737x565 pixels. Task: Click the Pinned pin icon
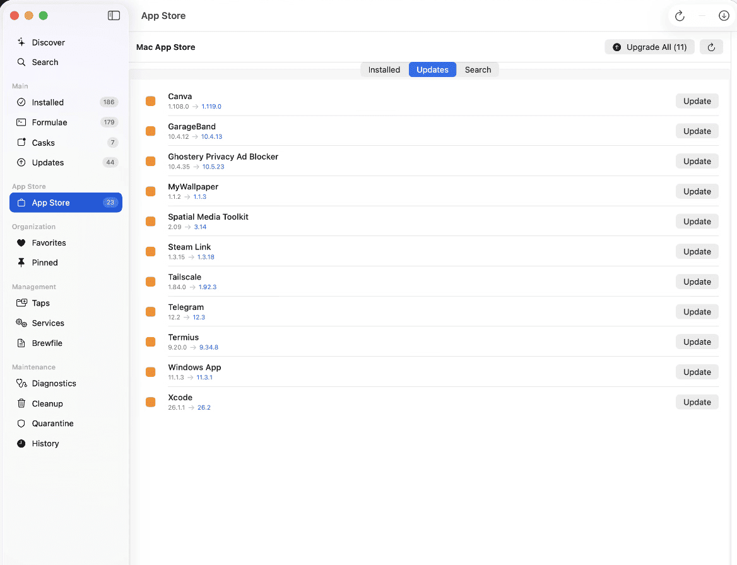pos(21,263)
